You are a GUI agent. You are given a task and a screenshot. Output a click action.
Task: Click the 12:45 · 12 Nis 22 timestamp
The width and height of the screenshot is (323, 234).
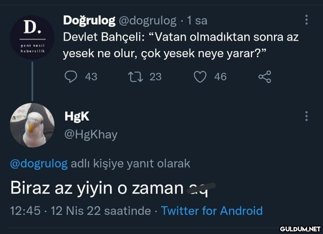(80, 211)
